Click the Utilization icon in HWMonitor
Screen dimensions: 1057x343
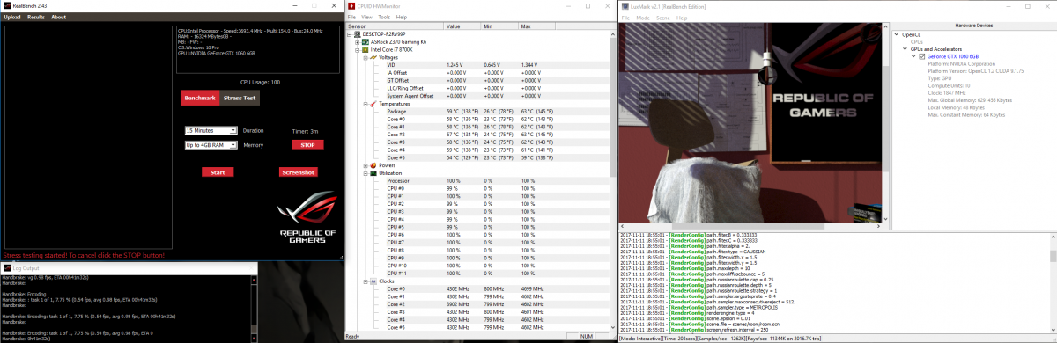point(373,173)
